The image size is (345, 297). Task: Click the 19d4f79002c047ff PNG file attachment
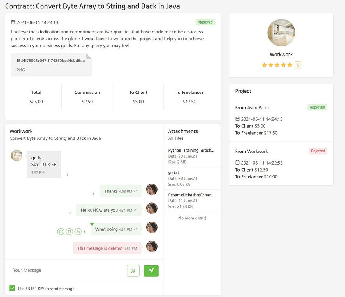tap(51, 65)
